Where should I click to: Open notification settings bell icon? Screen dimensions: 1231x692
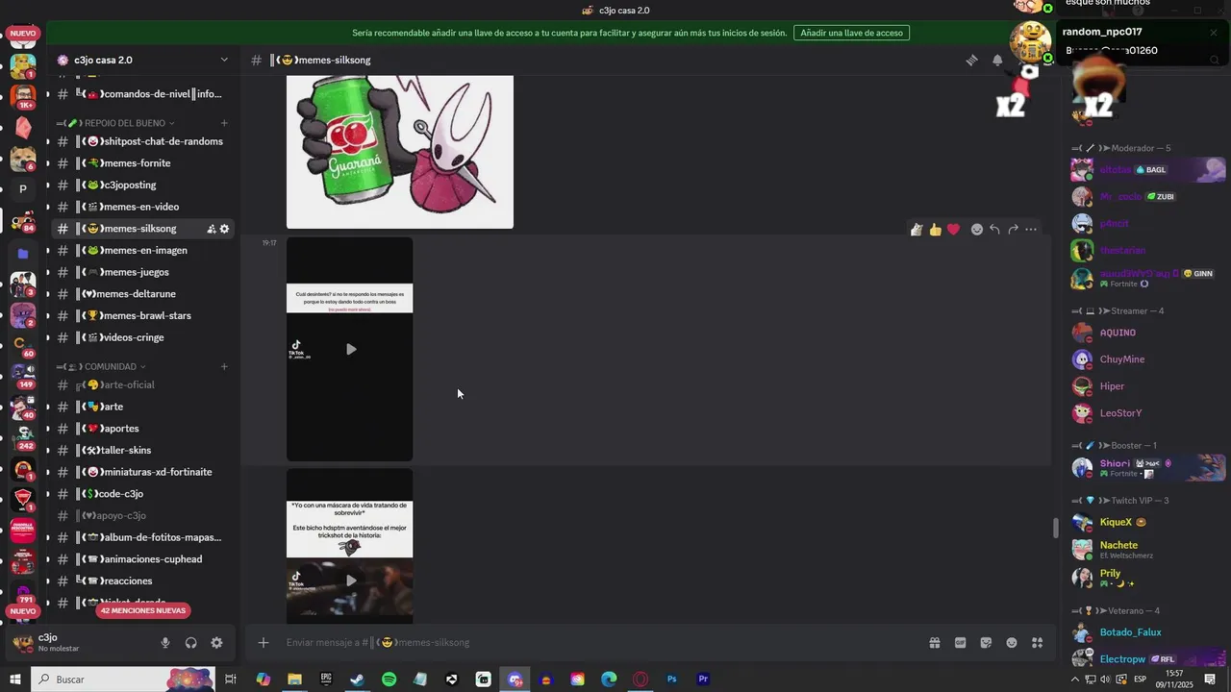(997, 60)
